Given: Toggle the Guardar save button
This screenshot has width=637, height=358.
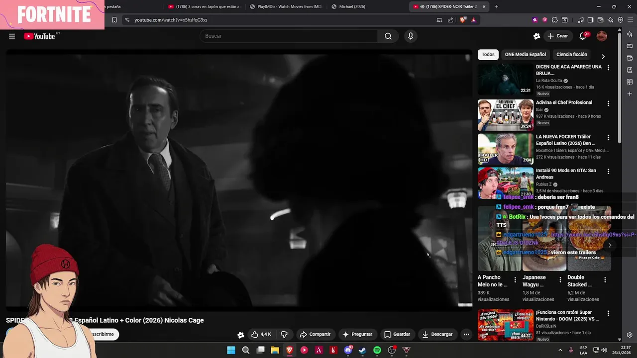Looking at the screenshot, I should tap(397, 334).
